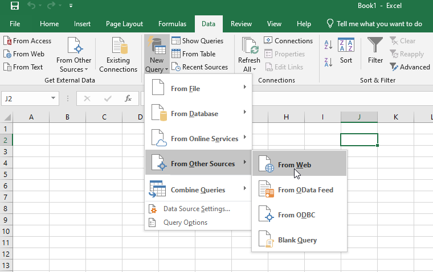433x272 pixels.
Task: Expand From Other Sources ribbon dropdown
Action: [73, 55]
